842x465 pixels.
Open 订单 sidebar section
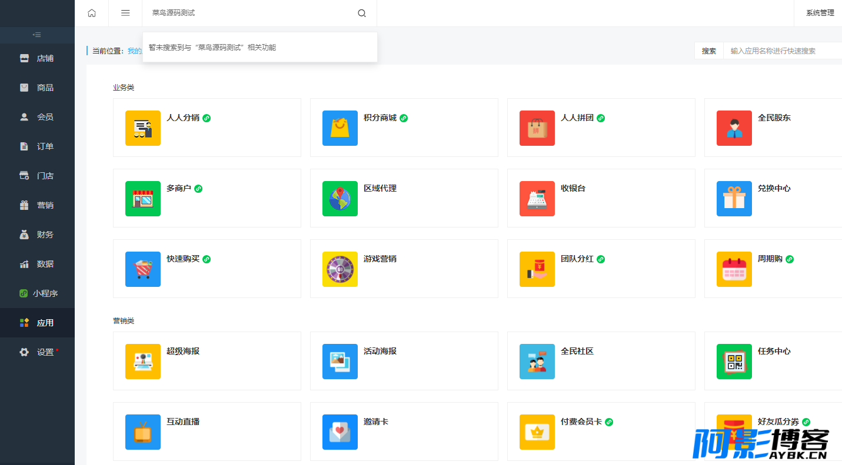click(x=37, y=146)
